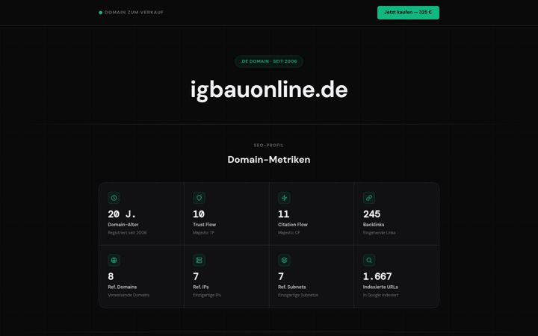538x336 pixels.
Task: Click the Majestic CF caption
Action: 288,233
